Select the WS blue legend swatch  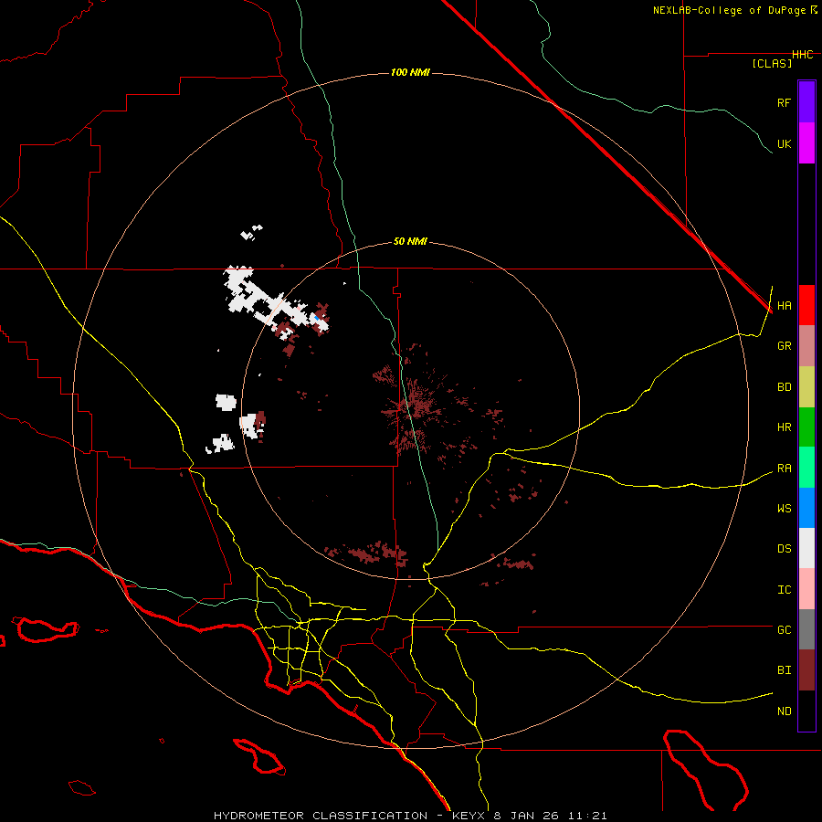(x=806, y=508)
